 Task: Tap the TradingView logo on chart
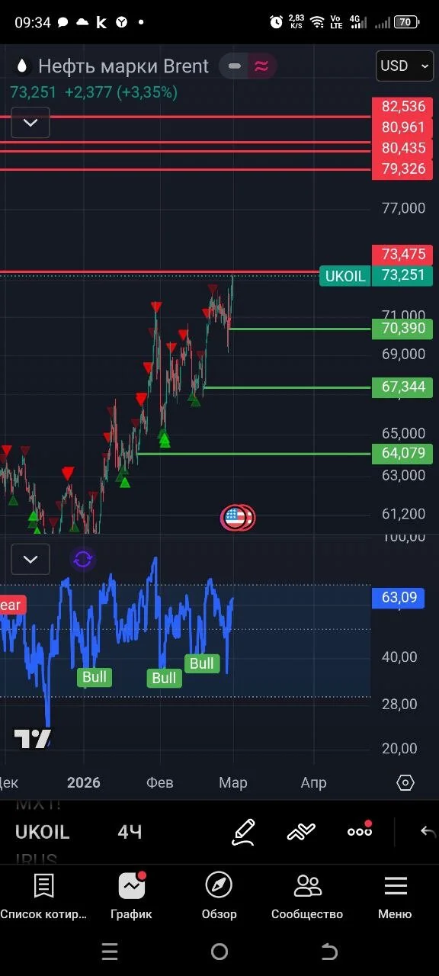click(33, 738)
